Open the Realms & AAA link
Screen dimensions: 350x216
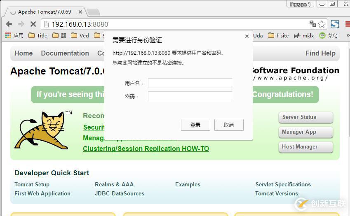tap(114, 184)
